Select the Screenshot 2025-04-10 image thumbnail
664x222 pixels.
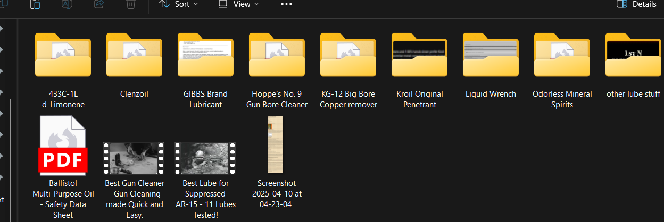click(x=276, y=144)
